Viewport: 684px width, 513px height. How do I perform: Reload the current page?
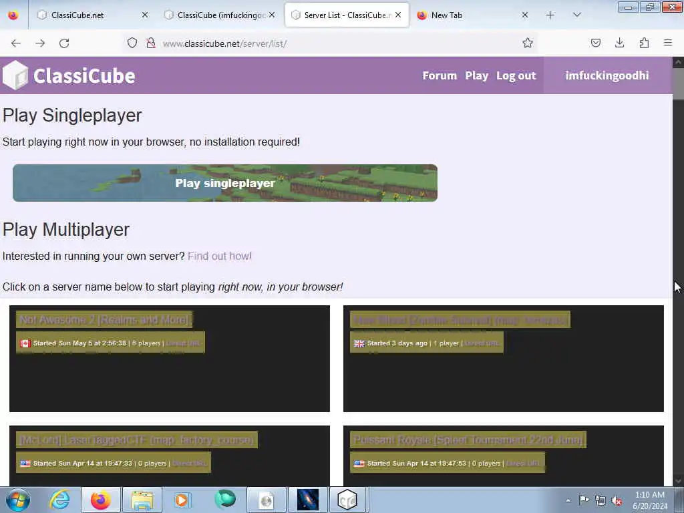[x=64, y=43]
